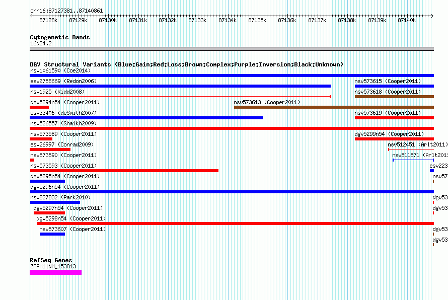Click the thin red nsv1925 loss line
The height and width of the screenshot is (300, 448).
180,97
